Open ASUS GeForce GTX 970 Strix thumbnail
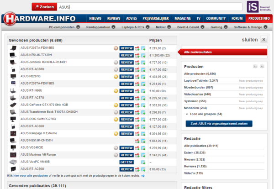 coord(13,105)
